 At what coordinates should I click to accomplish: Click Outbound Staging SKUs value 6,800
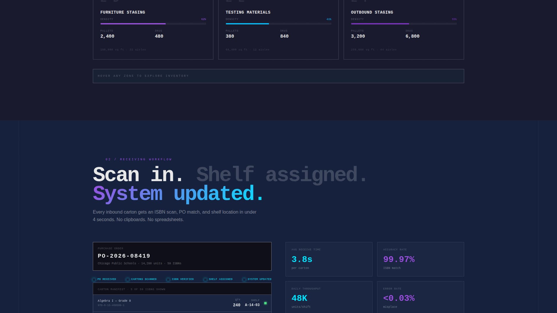click(x=412, y=36)
